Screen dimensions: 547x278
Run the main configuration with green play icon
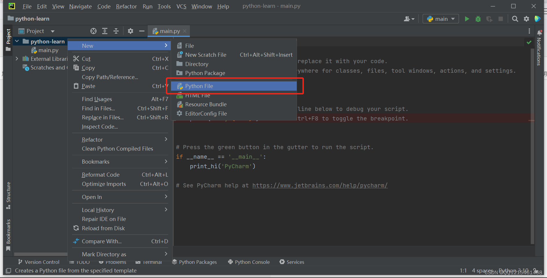pyautogui.click(x=467, y=19)
